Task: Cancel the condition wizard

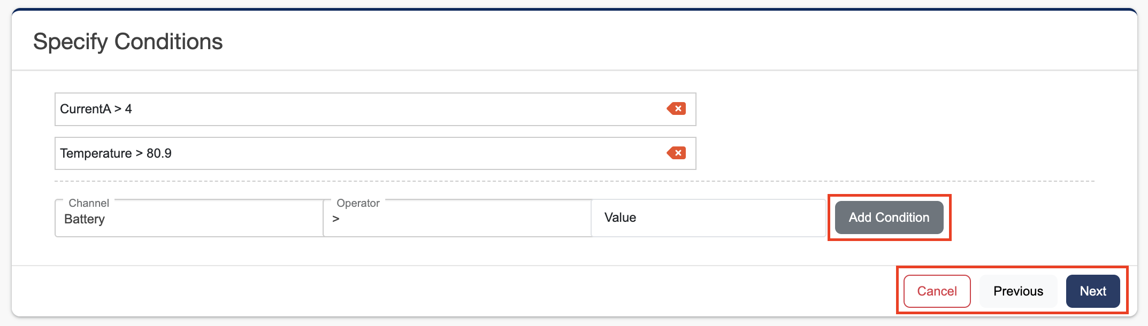Action: point(937,291)
